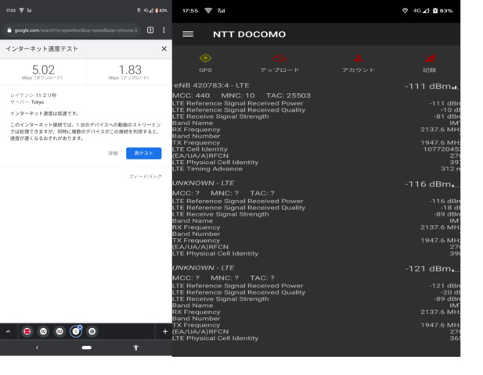
Task: Switch to the second tab icon in strip
Action: click(43, 331)
